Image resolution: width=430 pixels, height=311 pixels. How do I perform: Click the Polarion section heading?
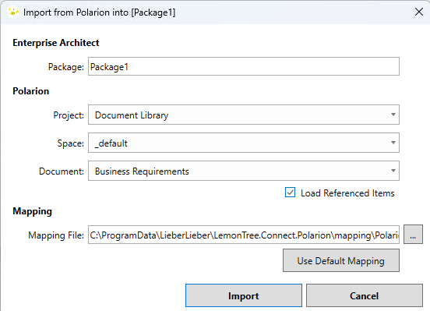click(31, 91)
